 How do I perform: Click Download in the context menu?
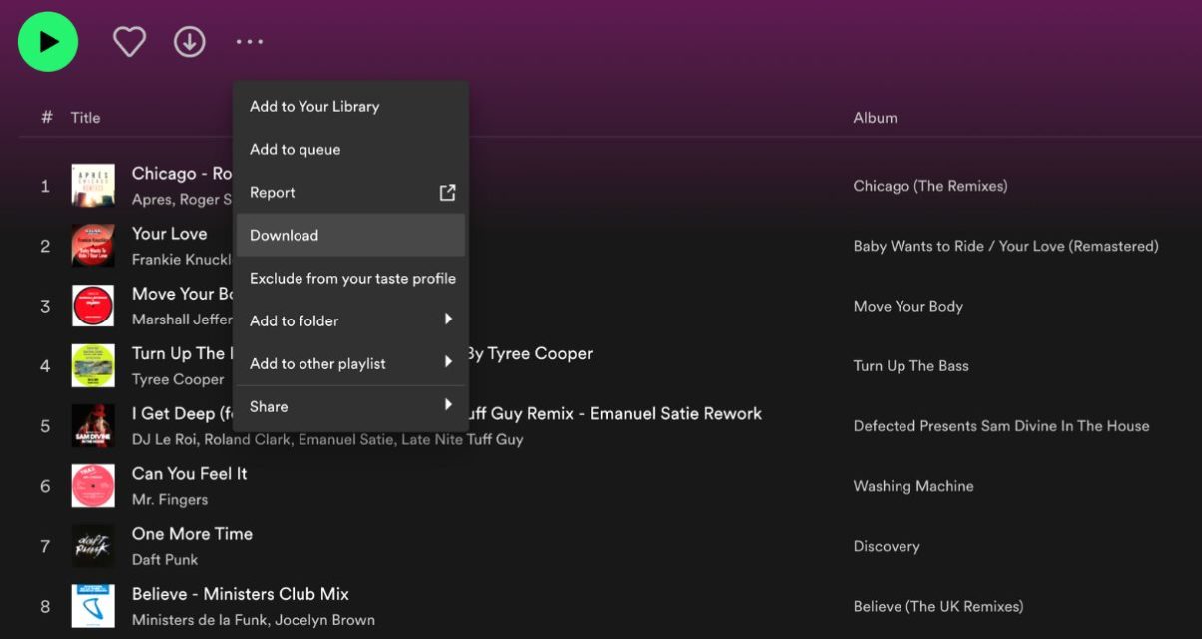(x=285, y=236)
